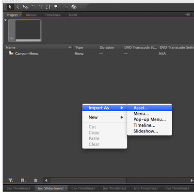Close the (no Slideshows) tab
The width and height of the screenshot is (194, 192).
tap(65, 188)
